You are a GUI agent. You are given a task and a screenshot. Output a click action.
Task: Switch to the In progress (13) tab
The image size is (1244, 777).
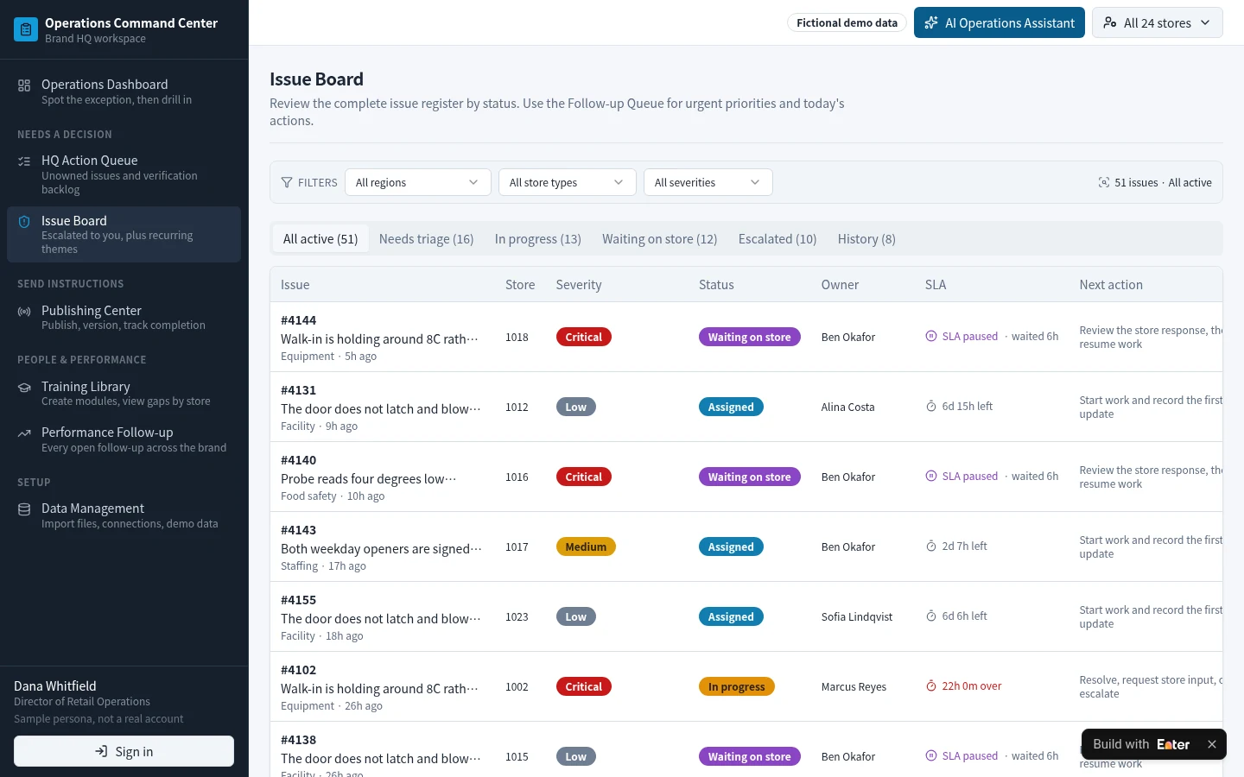538,239
